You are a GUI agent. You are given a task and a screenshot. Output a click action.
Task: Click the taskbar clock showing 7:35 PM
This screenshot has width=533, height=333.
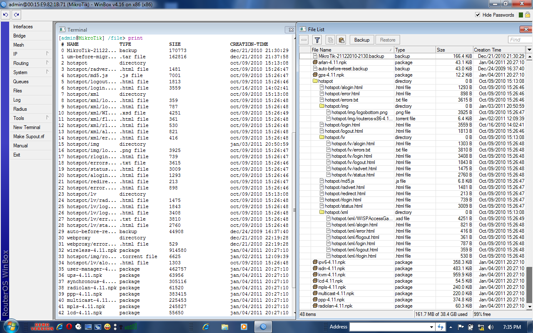click(512, 327)
